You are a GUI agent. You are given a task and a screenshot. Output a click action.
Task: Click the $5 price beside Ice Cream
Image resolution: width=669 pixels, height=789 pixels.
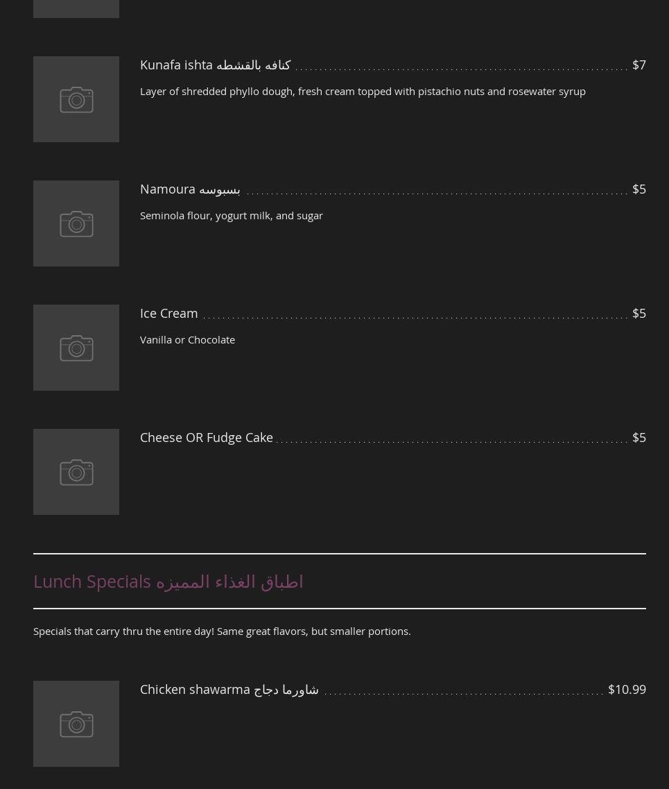(638, 313)
